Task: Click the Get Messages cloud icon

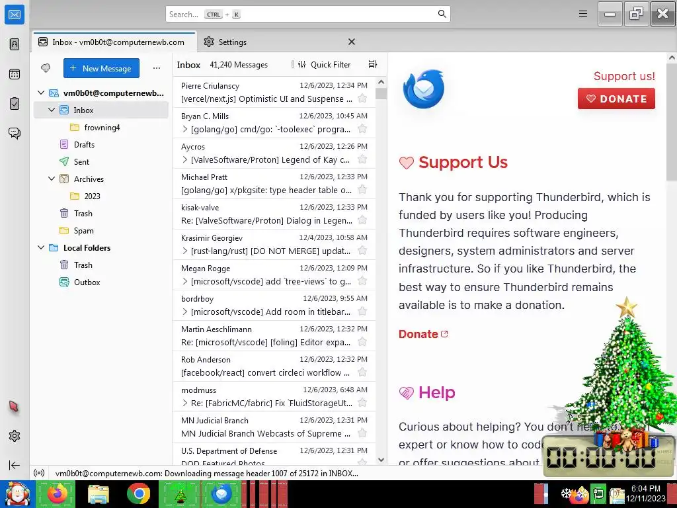Action: coord(46,68)
